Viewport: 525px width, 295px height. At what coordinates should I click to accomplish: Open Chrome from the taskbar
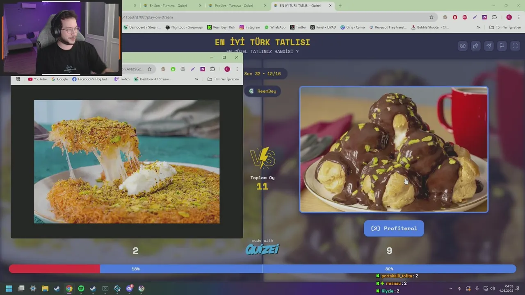(69, 288)
